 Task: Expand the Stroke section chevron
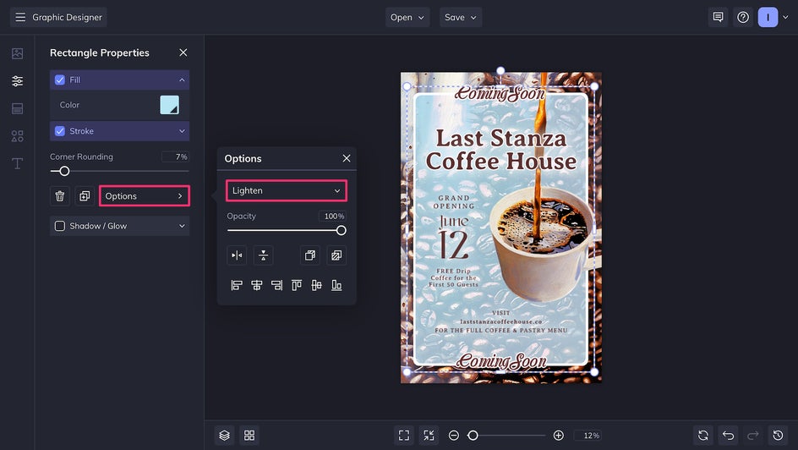click(x=182, y=131)
